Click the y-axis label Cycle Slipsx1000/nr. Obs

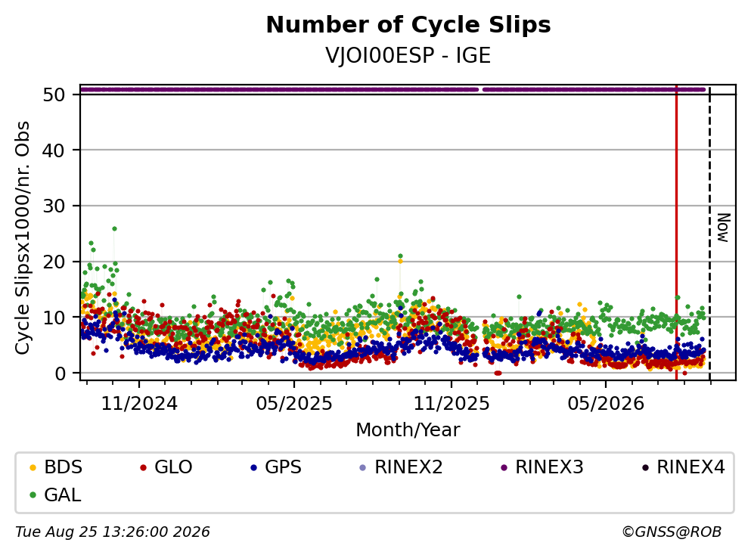pos(23,237)
